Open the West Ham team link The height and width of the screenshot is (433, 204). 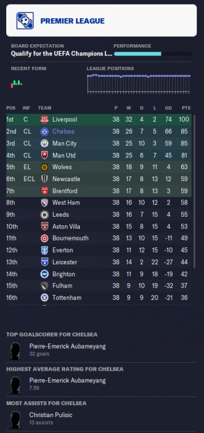(66, 203)
